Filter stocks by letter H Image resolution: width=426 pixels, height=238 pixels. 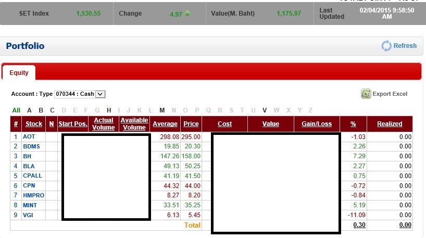[x=109, y=110]
